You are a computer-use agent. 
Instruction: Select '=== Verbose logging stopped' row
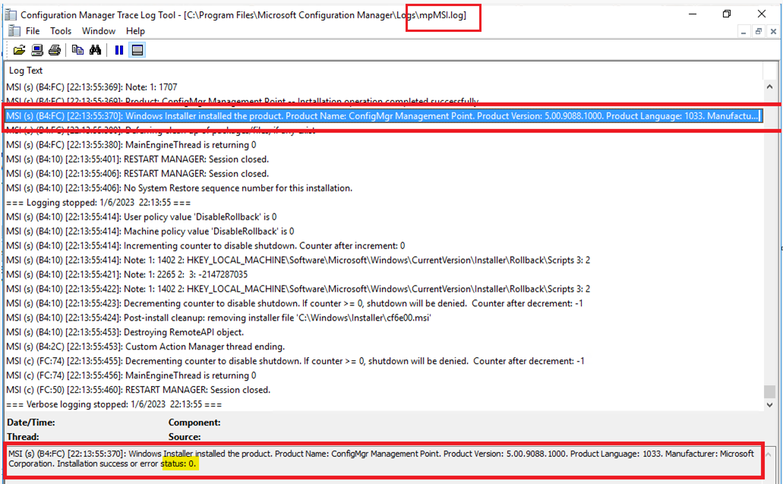384,404
